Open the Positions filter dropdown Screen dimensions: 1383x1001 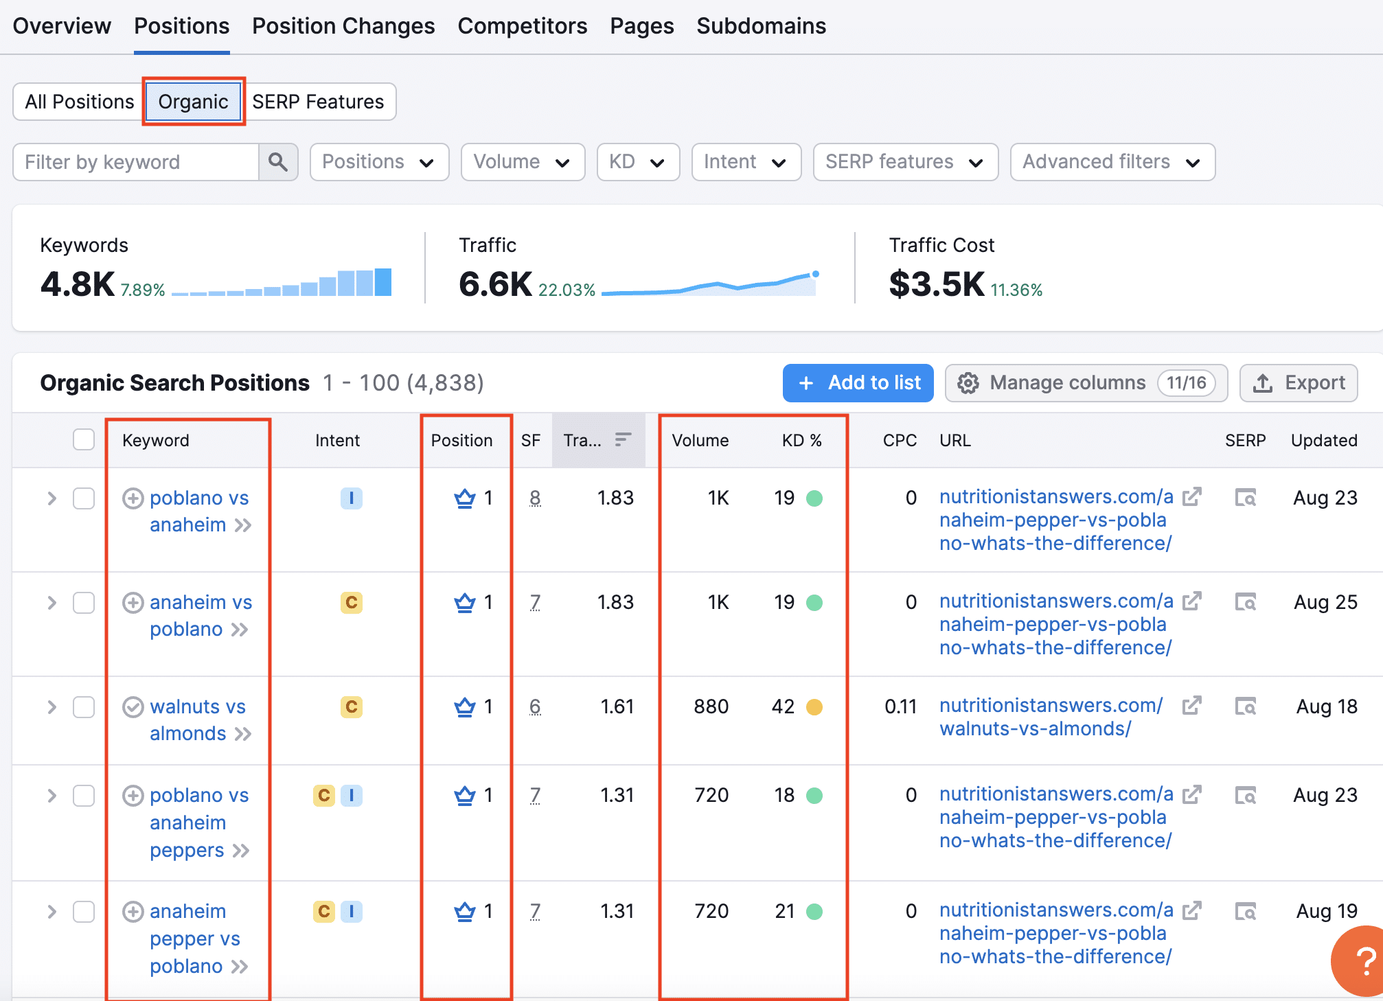(379, 162)
